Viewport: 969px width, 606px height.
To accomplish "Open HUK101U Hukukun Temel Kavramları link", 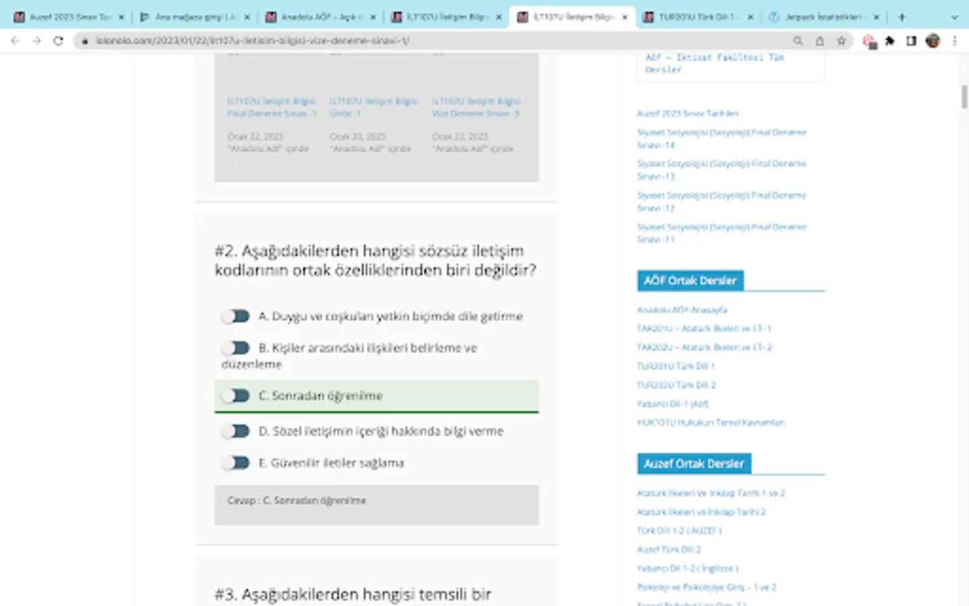I will coord(711,423).
